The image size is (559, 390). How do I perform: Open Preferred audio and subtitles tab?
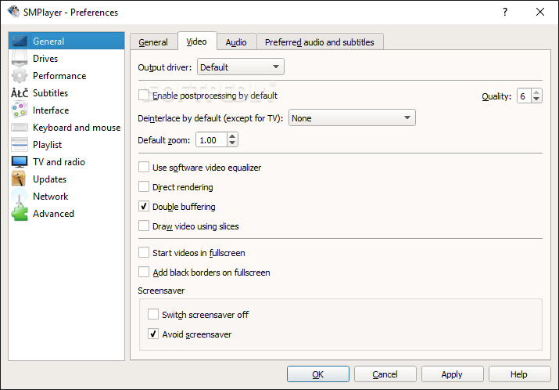point(320,42)
